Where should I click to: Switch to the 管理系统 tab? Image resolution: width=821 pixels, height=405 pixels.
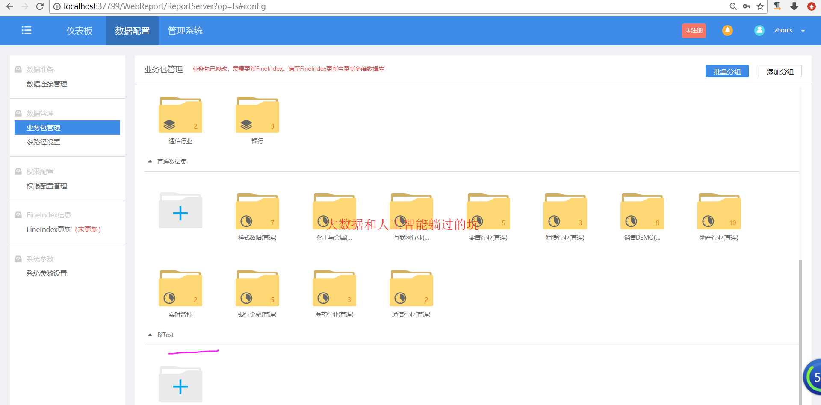(x=185, y=31)
